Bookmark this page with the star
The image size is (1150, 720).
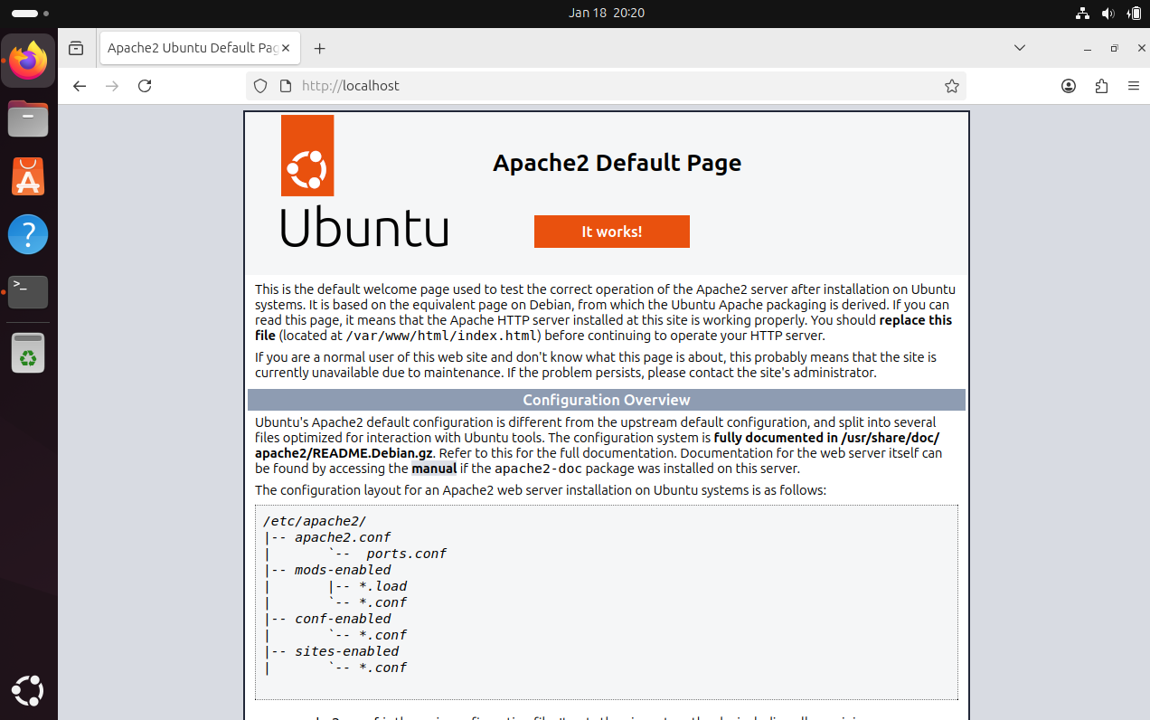coord(951,85)
